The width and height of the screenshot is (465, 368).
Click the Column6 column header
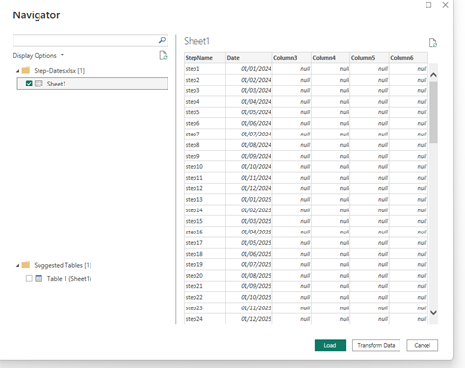tap(408, 58)
